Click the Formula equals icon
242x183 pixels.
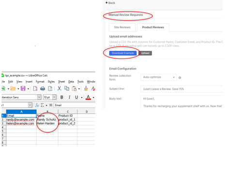(x=51, y=105)
